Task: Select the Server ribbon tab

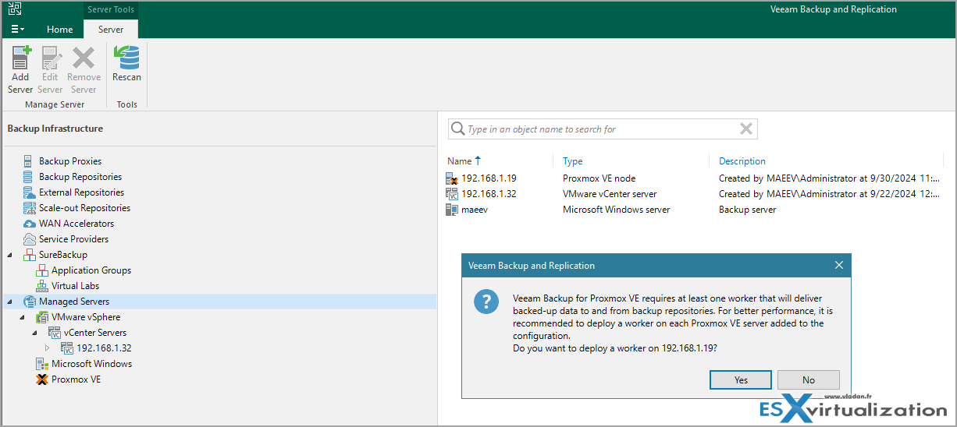Action: click(111, 30)
